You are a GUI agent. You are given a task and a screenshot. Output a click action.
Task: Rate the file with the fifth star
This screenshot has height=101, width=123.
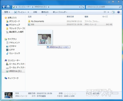75,94
